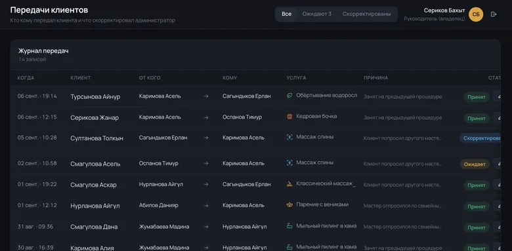
Task: Select client Смагулова Дана
Action: tap(94, 227)
